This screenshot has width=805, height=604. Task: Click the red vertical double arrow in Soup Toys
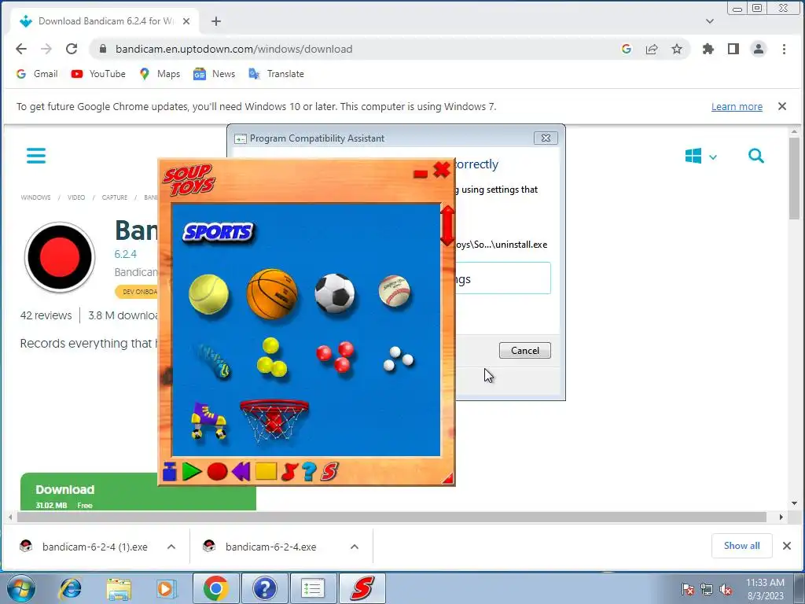pyautogui.click(x=447, y=226)
